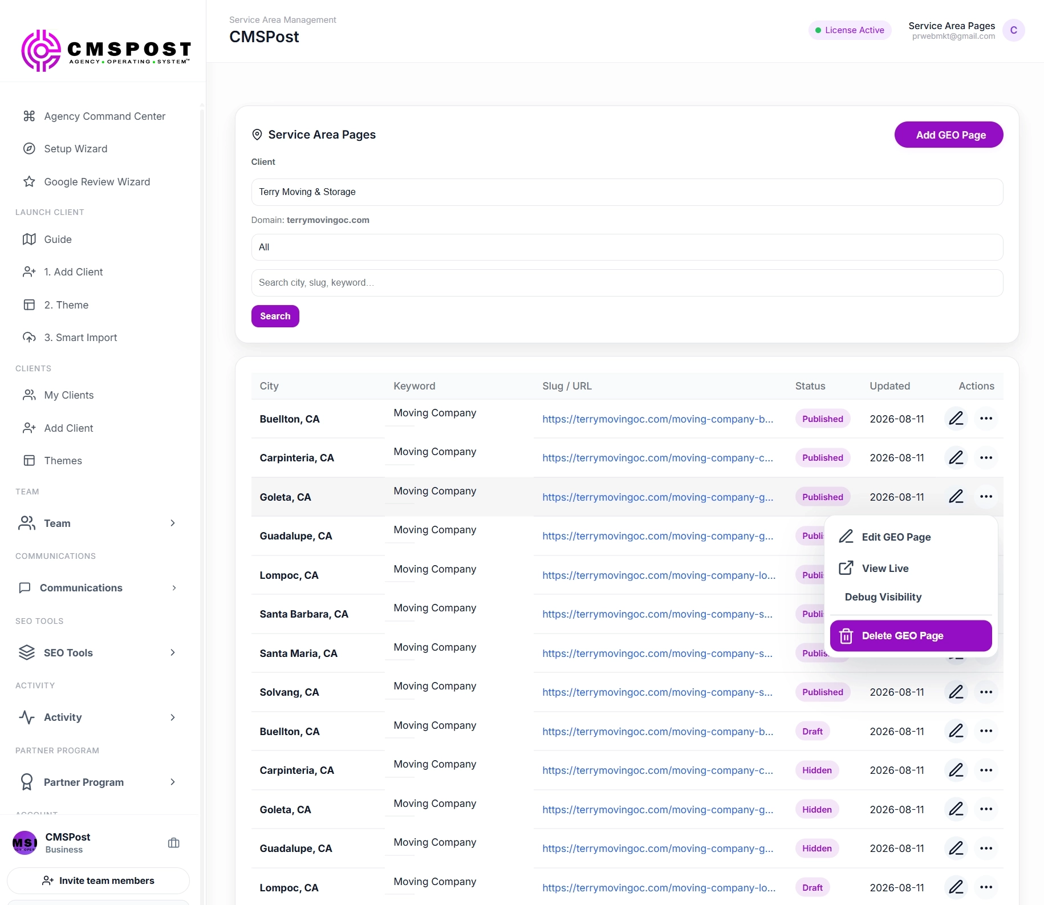Click the briefcase icon beside CMSPost Business
This screenshot has width=1044, height=905.
[174, 843]
